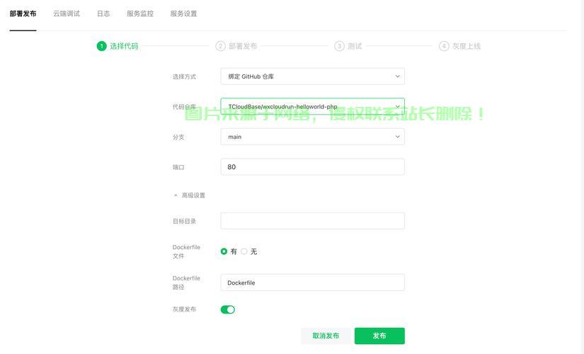
Task: Click step 2 circle icon 部署发布
Action: 221,46
